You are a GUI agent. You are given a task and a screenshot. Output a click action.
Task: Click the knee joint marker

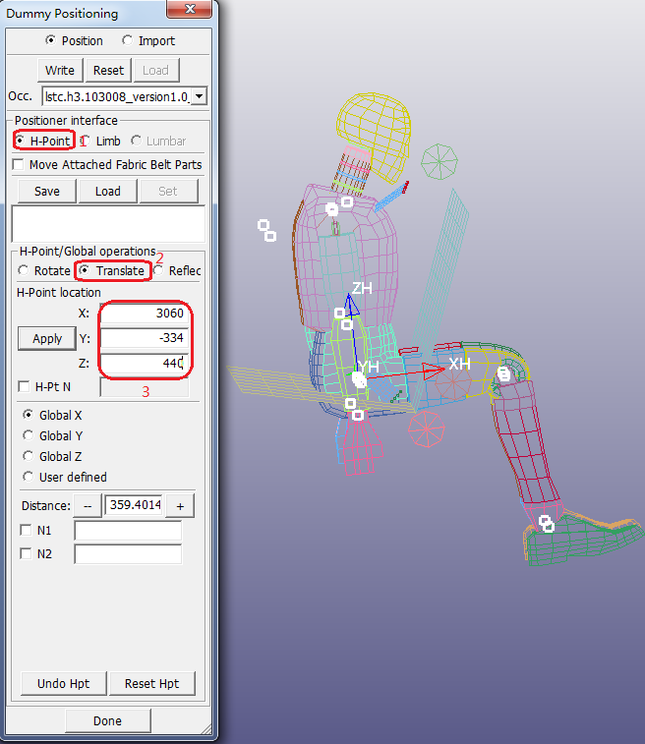coord(504,374)
